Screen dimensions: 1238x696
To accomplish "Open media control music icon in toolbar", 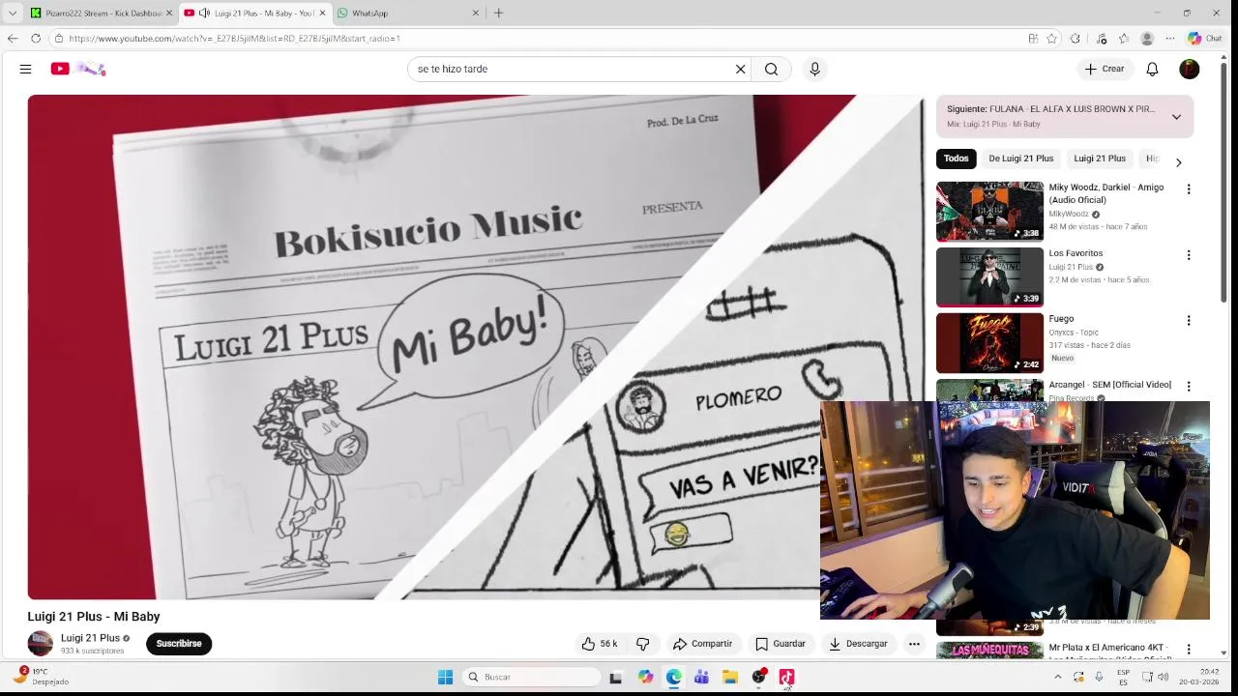I will (x=1101, y=39).
